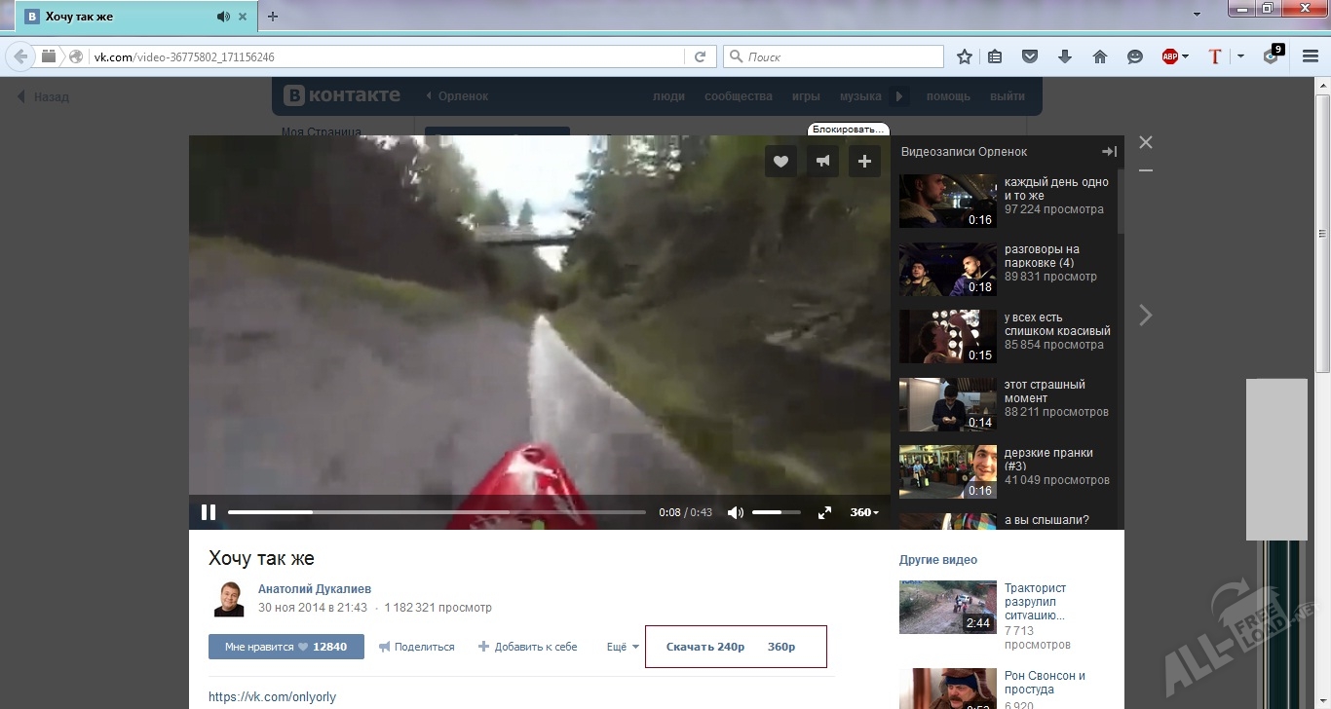Screen dimensions: 1331x709
Task: Open the каждый день одно и то же thumbnail
Action: pyautogui.click(x=947, y=201)
